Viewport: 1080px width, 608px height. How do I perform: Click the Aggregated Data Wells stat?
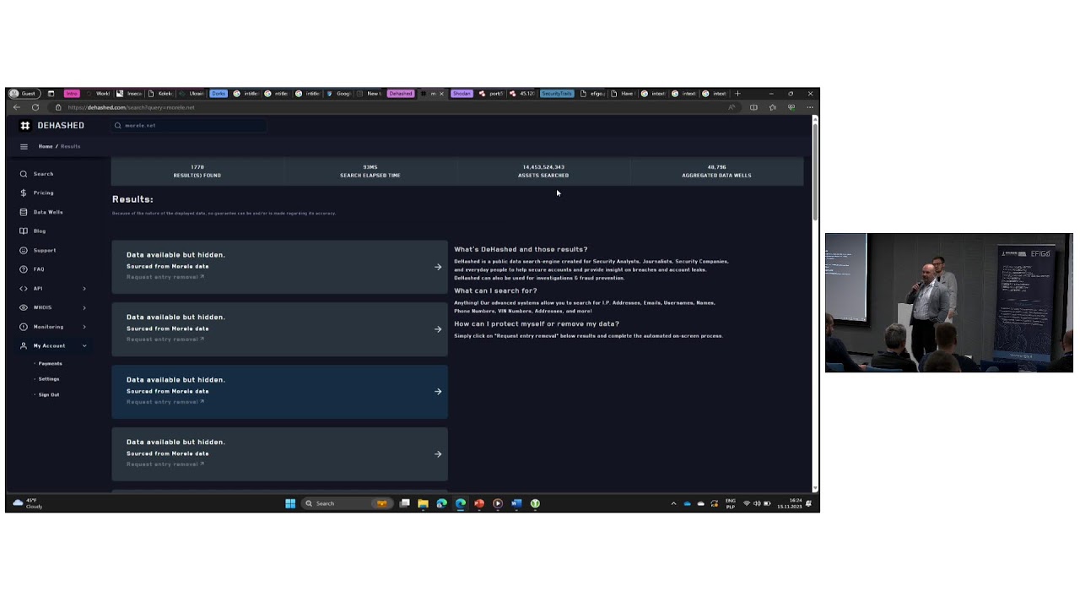click(x=716, y=171)
